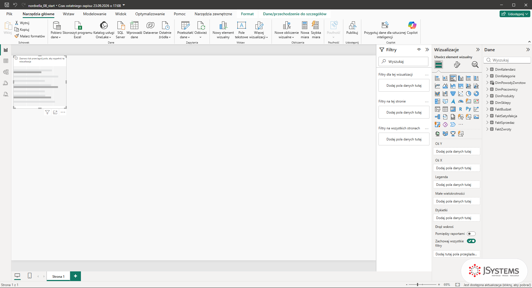Collapse the Wizualizacje pane chevrons
Viewport: 532px width, 288px height.
(x=478, y=50)
